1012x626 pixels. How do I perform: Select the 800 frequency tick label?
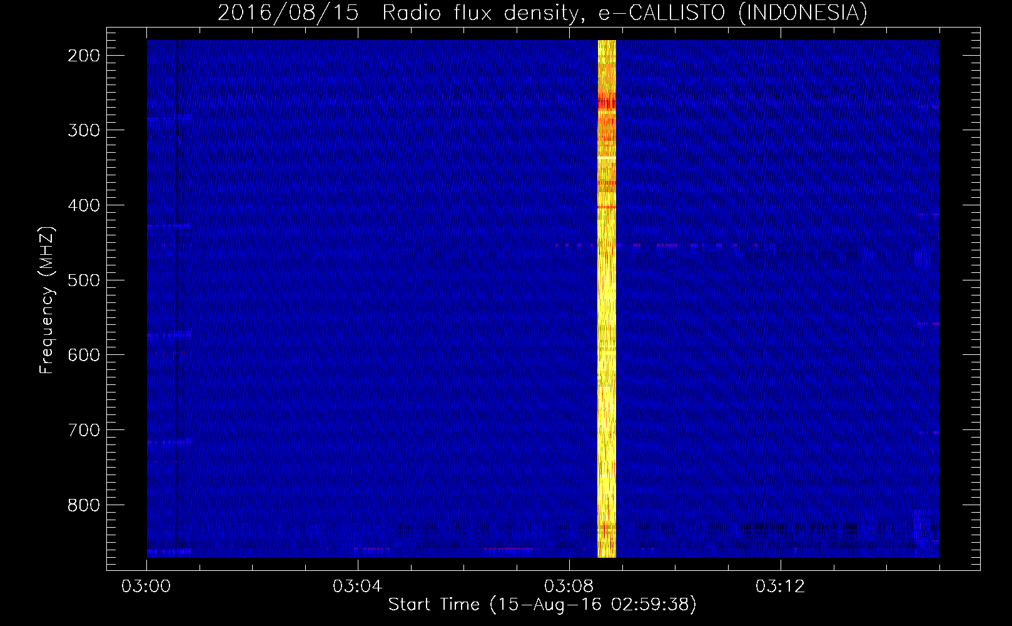pyautogui.click(x=84, y=505)
